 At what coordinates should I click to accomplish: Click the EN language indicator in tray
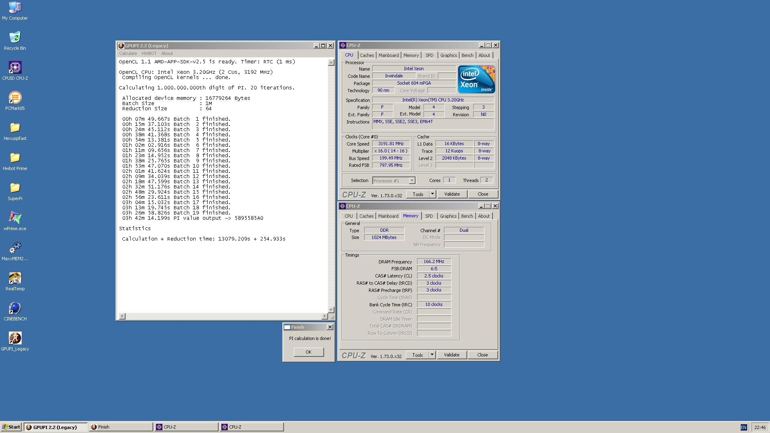(744, 427)
